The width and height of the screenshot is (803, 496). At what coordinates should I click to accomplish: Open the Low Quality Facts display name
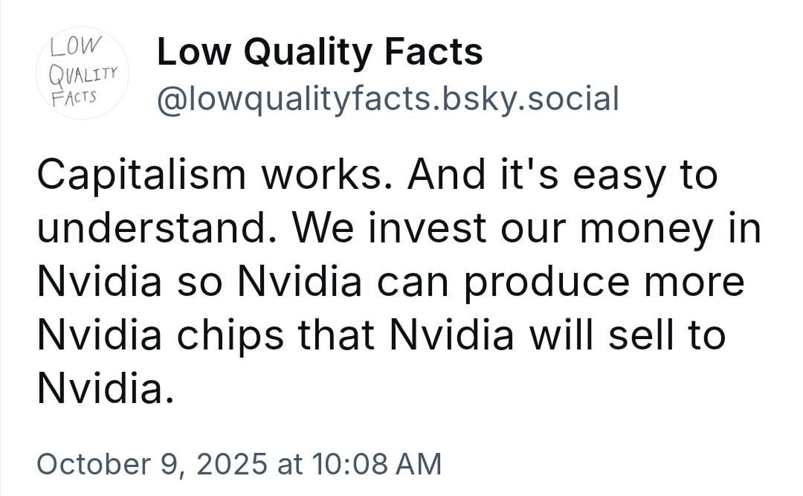[x=320, y=52]
